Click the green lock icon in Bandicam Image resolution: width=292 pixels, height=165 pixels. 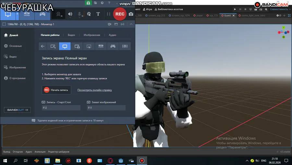(88, 3)
